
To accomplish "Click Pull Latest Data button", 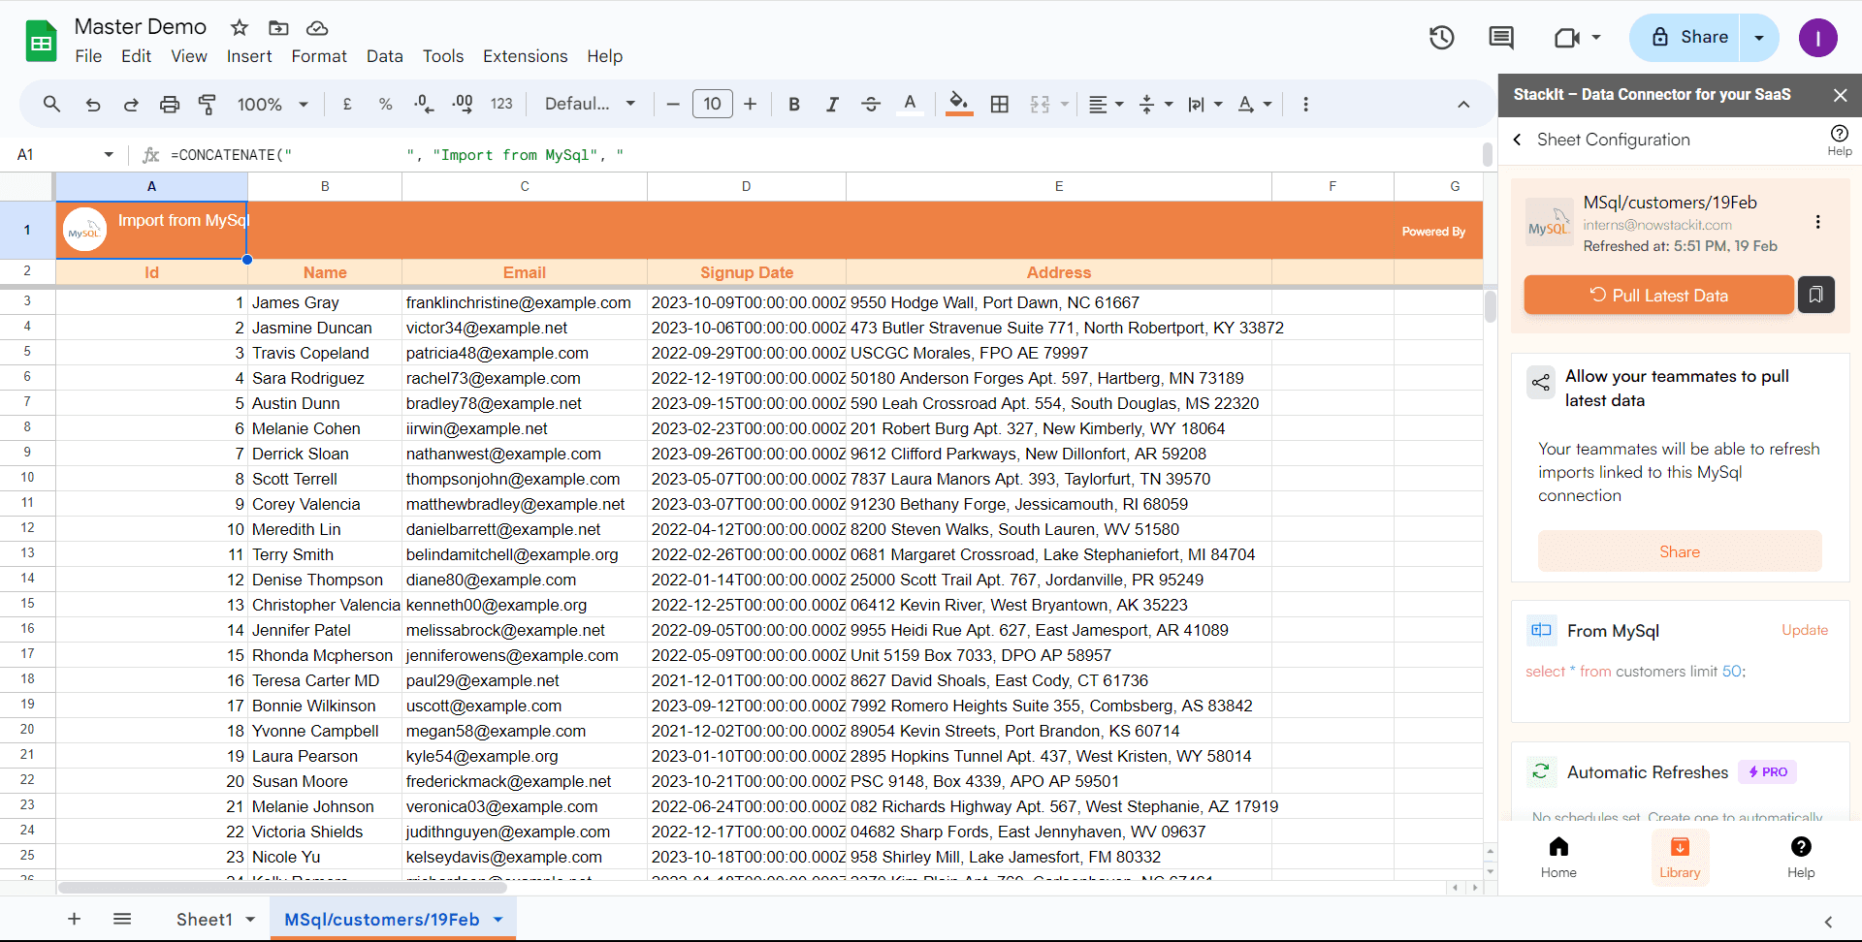I will pyautogui.click(x=1658, y=296).
